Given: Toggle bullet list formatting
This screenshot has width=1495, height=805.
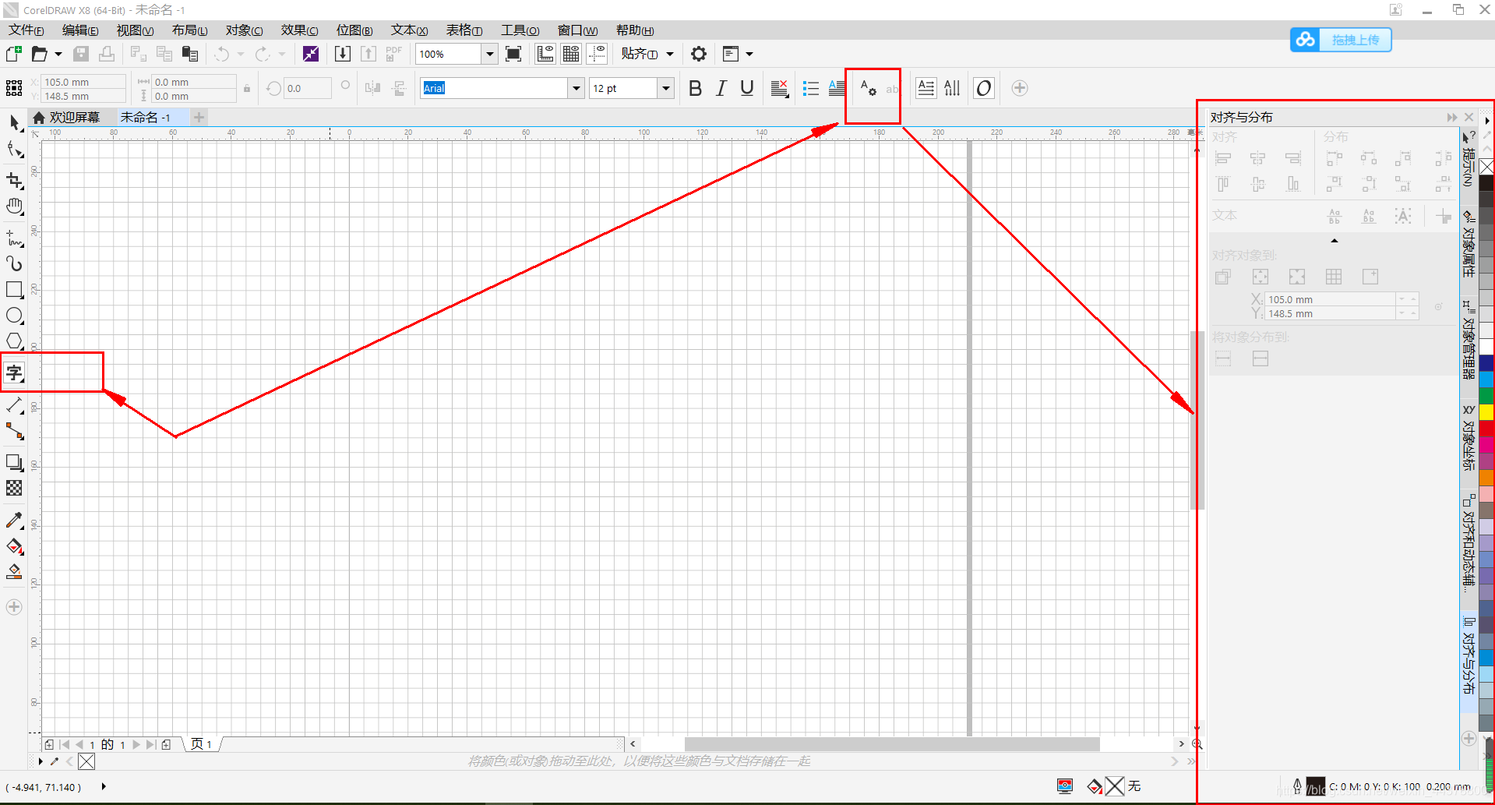Looking at the screenshot, I should click(811, 88).
